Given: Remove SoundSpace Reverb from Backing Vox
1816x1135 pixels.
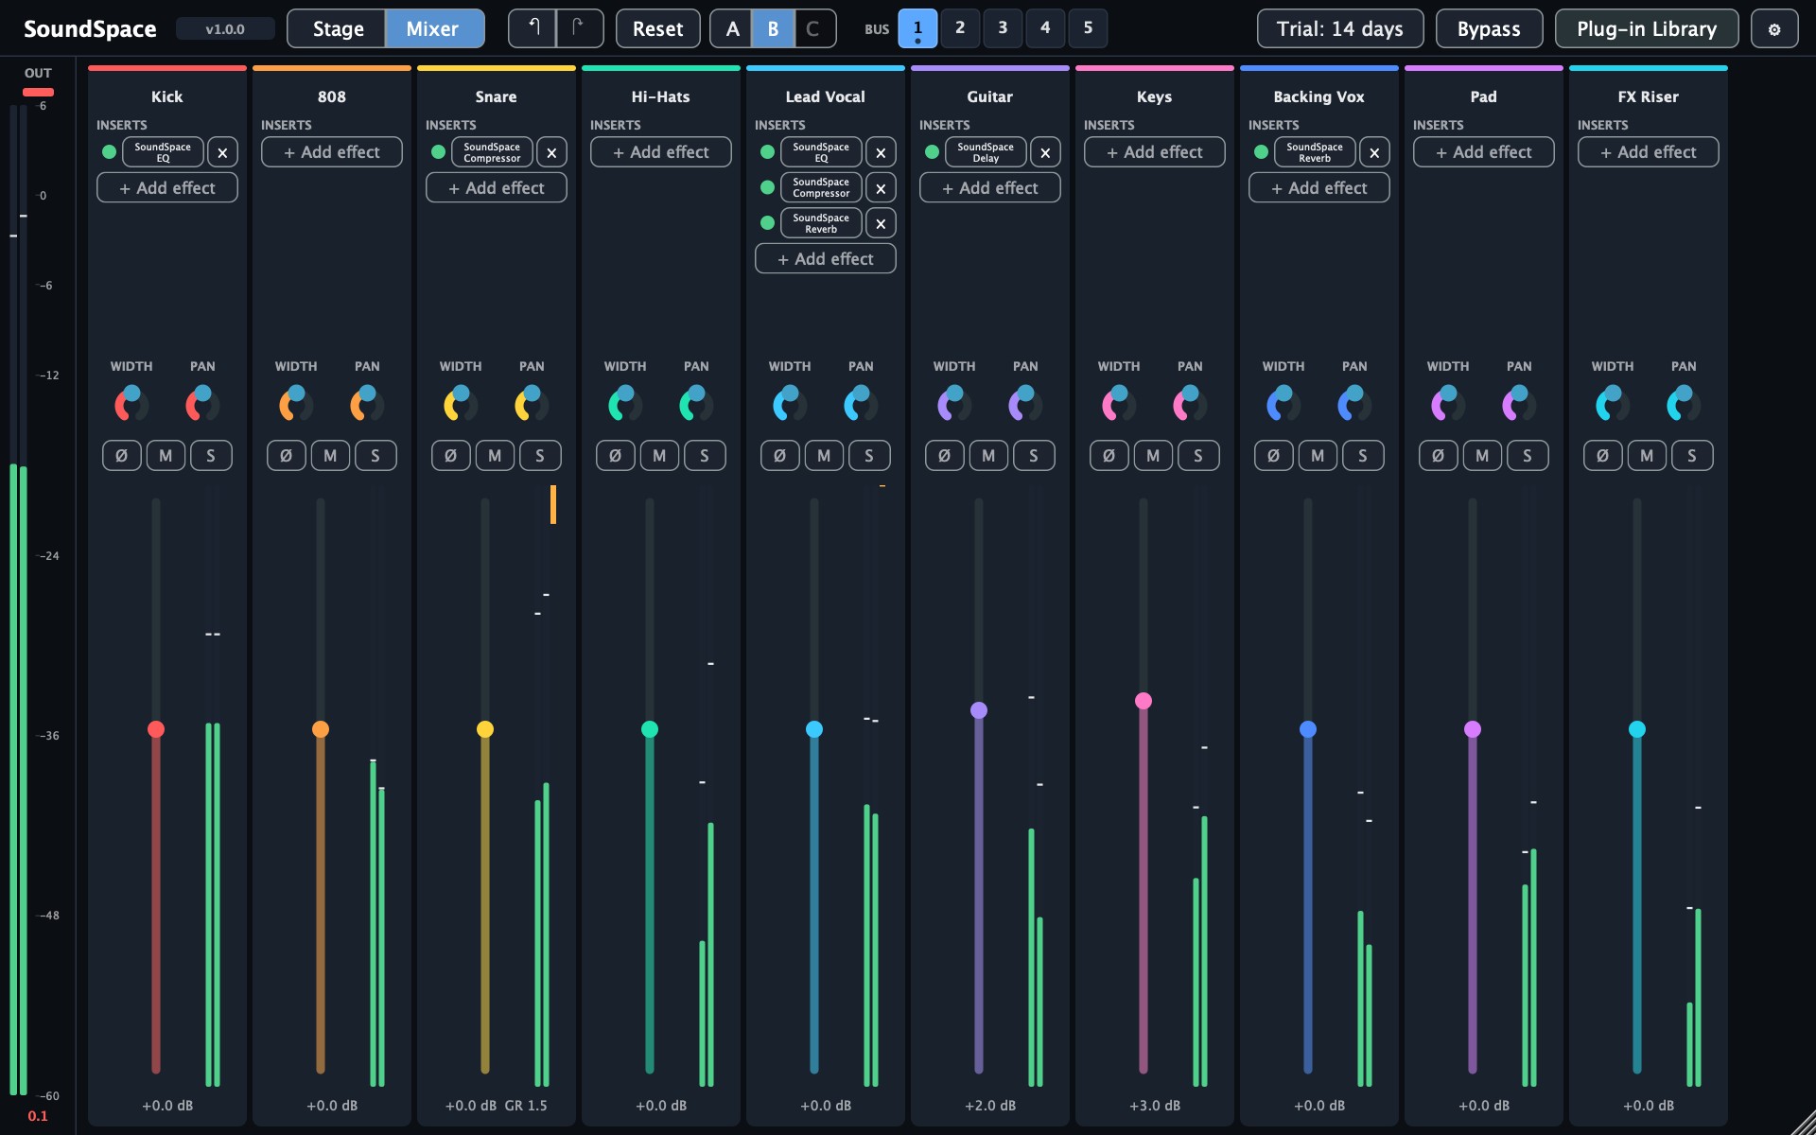Looking at the screenshot, I should click(x=1374, y=152).
